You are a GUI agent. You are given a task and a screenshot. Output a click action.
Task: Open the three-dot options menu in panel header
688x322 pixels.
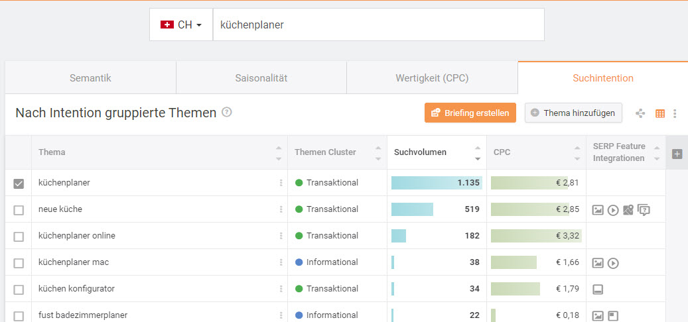[674, 113]
